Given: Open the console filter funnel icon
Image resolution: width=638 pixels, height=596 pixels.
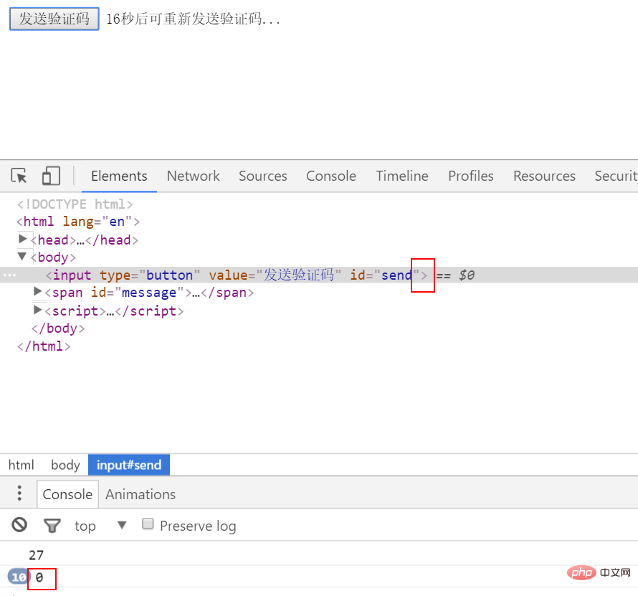Looking at the screenshot, I should (x=52, y=526).
